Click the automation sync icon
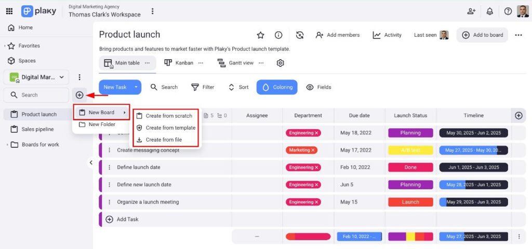 pos(300,35)
